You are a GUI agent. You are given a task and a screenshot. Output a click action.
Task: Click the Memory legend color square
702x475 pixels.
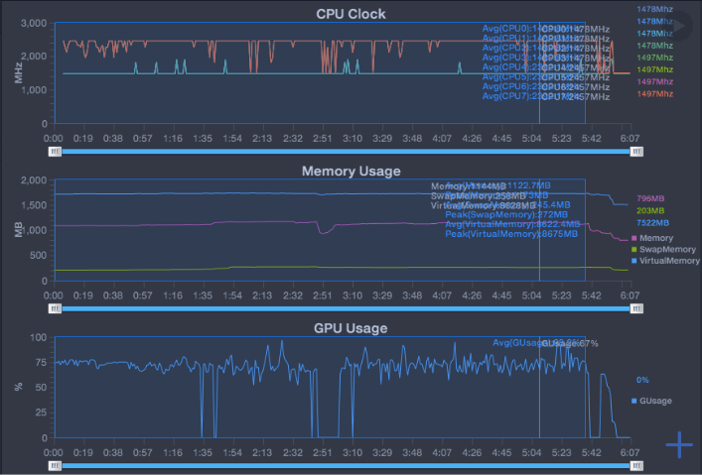point(634,238)
